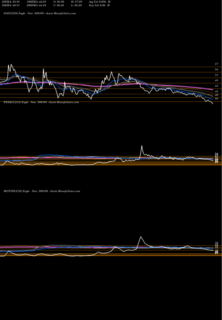Click the Avg Vol readout
The height and width of the screenshot is (320, 222).
[99, 2]
